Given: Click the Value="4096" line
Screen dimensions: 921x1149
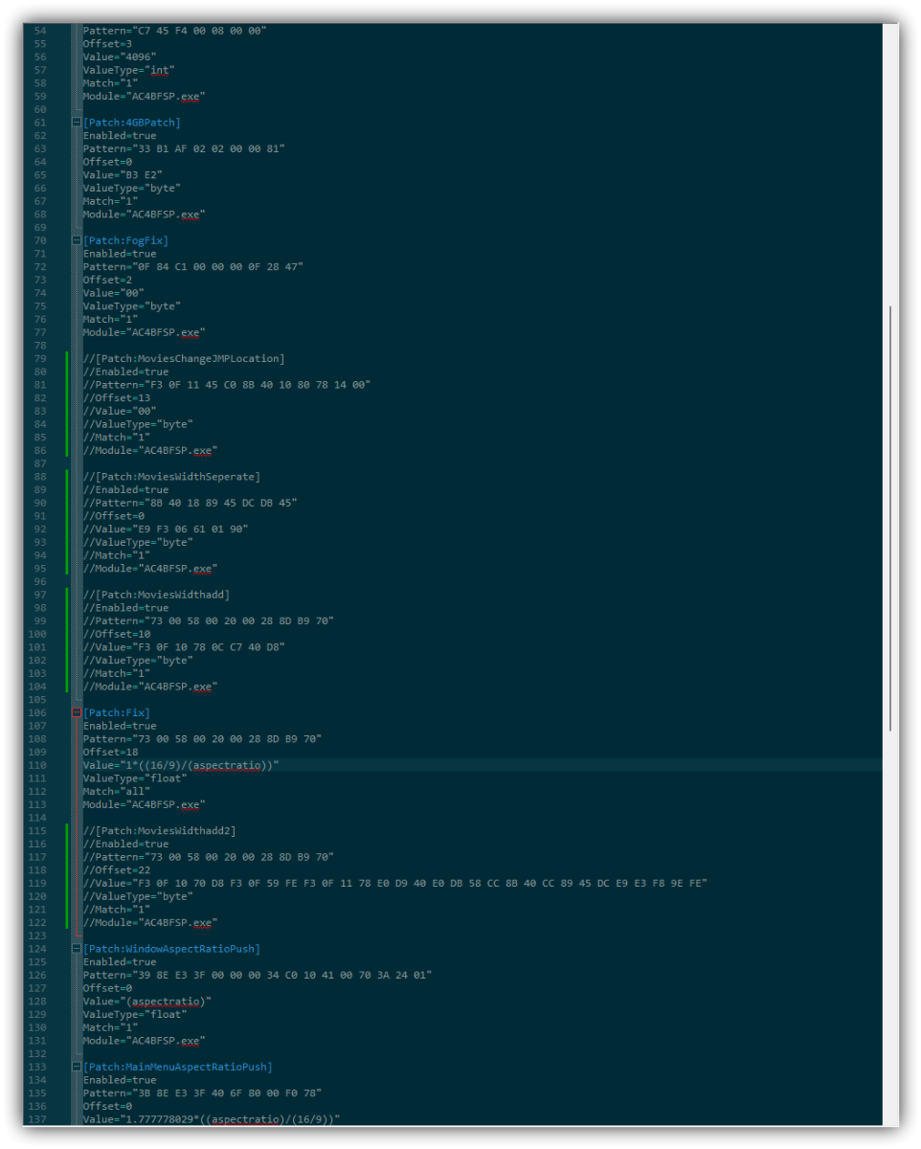Looking at the screenshot, I should [x=120, y=56].
